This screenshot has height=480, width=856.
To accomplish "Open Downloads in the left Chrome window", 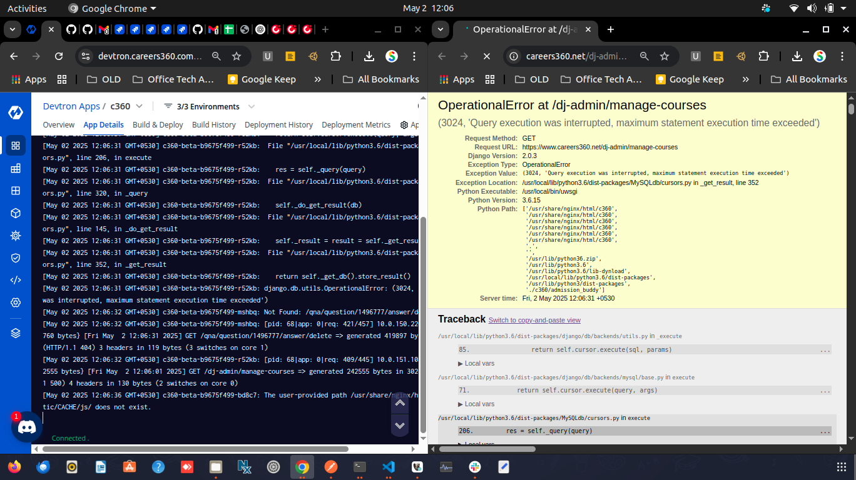I will (x=369, y=56).
